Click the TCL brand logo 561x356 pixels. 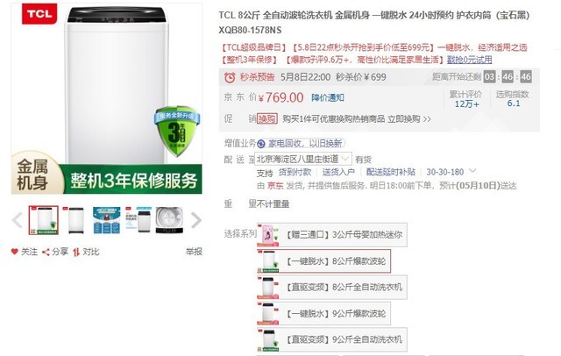[x=39, y=14]
